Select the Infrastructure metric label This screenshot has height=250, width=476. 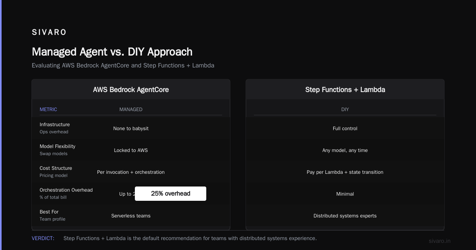[x=55, y=125]
